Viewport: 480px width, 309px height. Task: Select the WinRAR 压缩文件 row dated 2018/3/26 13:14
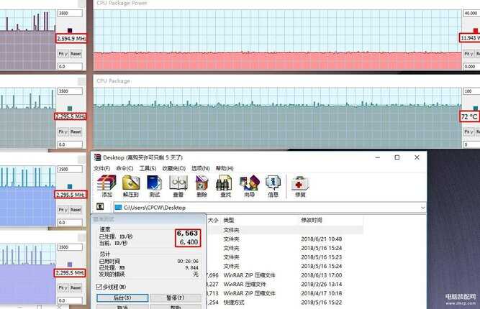pos(285,285)
